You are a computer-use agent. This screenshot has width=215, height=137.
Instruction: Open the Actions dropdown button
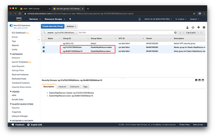71,26
